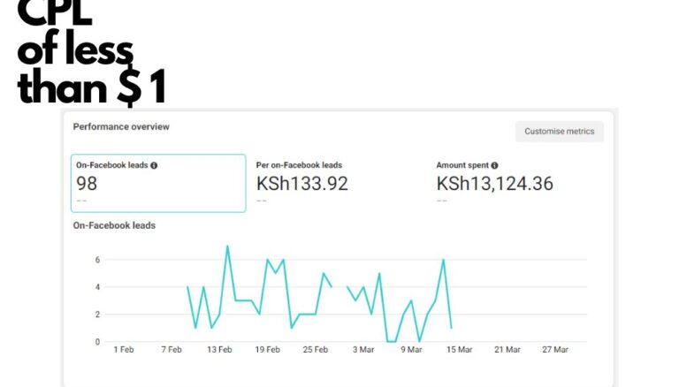Select the On-Facebook leads metric card
The height and width of the screenshot is (387, 679).
pyautogui.click(x=158, y=183)
